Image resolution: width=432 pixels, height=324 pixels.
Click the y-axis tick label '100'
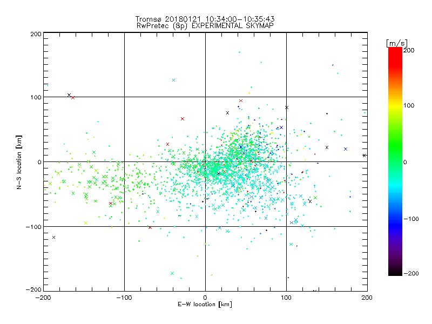pos(36,97)
